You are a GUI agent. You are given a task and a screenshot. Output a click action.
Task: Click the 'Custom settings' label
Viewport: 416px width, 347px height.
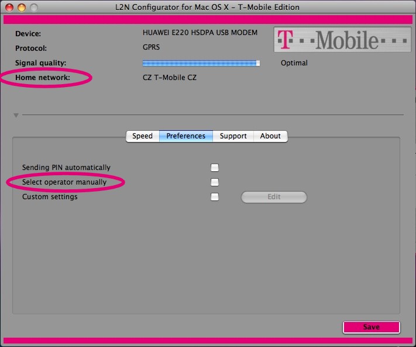coord(50,197)
